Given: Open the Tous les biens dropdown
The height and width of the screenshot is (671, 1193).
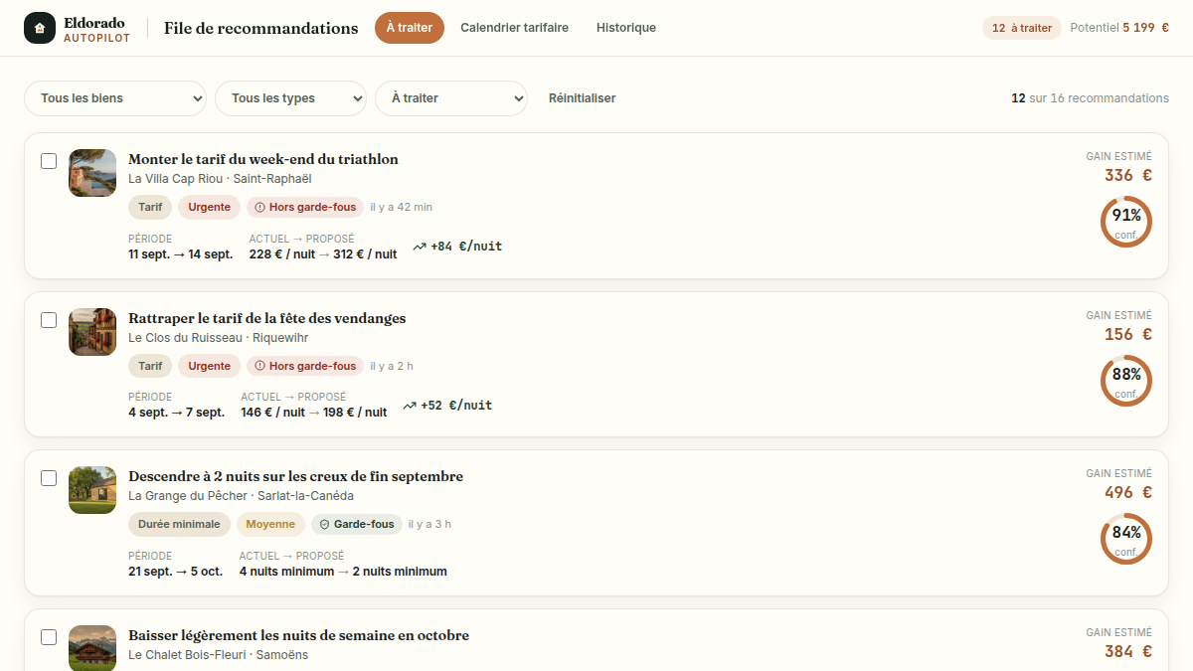Looking at the screenshot, I should pos(115,98).
